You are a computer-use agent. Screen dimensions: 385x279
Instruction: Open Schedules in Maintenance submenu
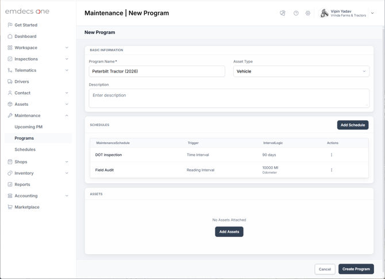[25, 150]
